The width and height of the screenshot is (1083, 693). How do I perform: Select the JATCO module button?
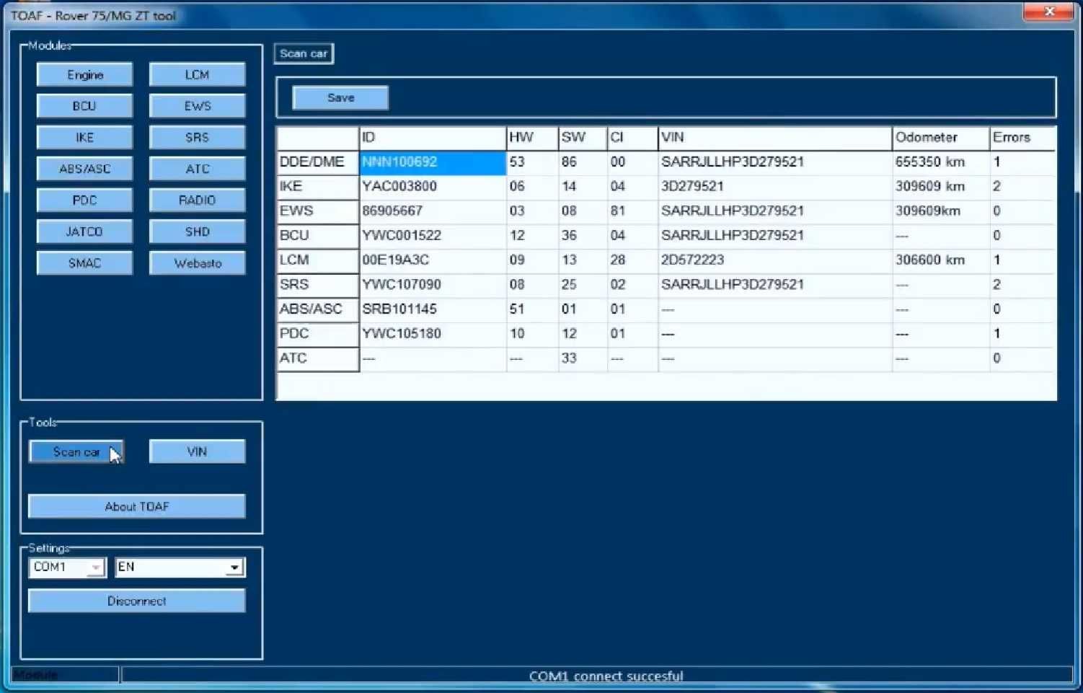[x=84, y=231]
